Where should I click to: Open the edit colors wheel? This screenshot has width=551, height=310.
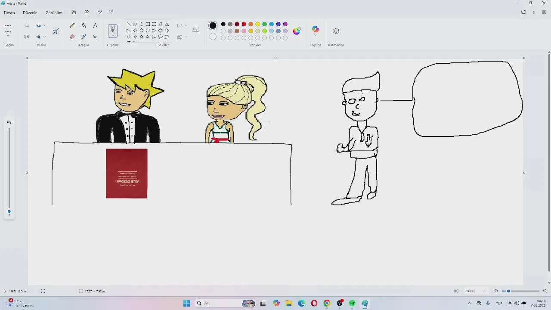[x=297, y=31]
